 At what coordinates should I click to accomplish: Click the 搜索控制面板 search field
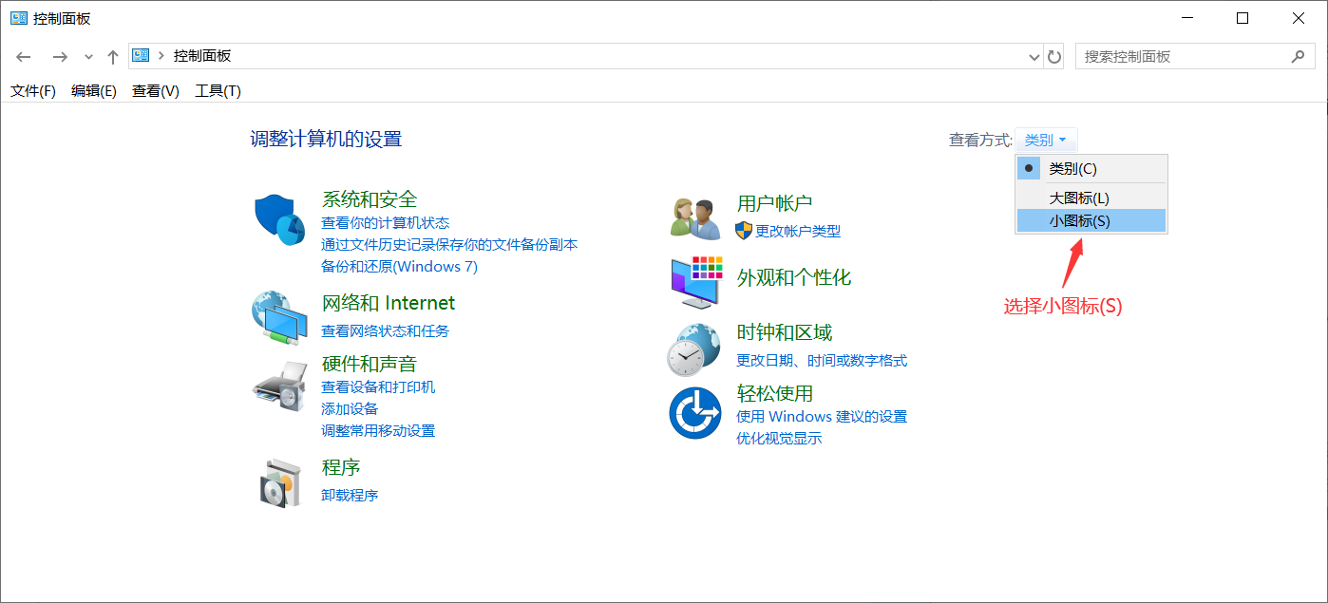point(1194,56)
